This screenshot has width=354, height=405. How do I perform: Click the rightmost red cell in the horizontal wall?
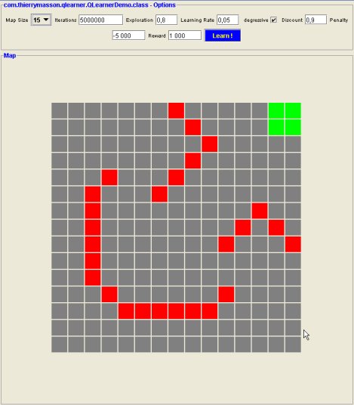210,311
